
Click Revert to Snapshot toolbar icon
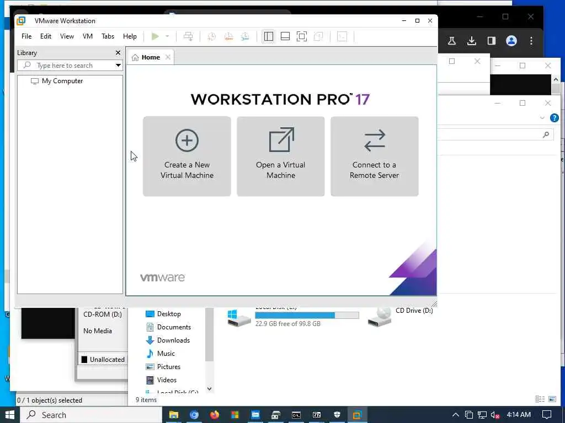tap(228, 36)
